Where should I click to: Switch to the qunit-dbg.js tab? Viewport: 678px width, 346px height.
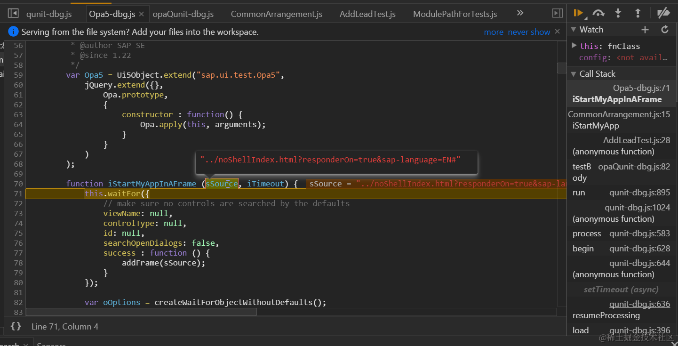[49, 14]
